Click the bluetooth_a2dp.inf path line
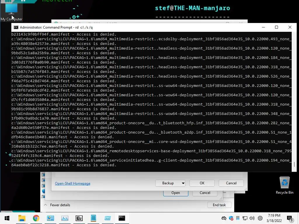 152,132
